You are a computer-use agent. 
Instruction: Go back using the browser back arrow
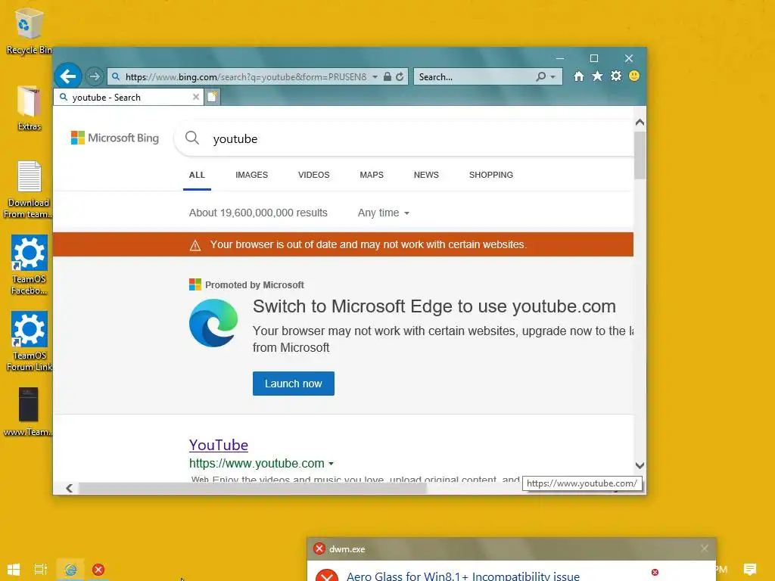67,76
